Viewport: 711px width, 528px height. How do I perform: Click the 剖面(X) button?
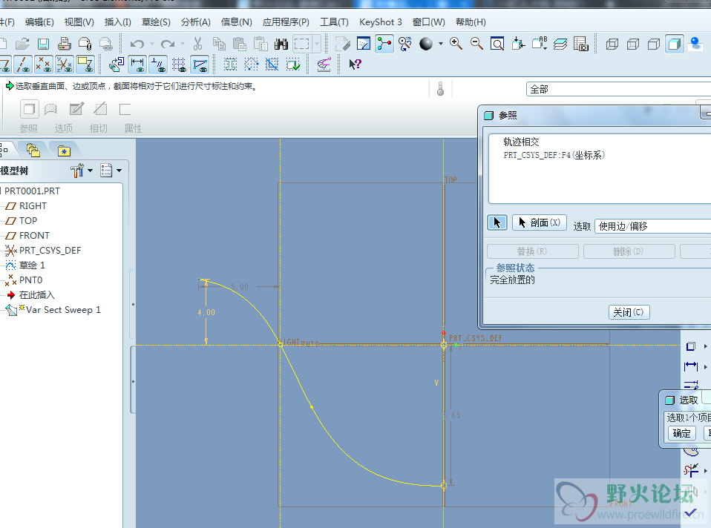pyautogui.click(x=539, y=222)
